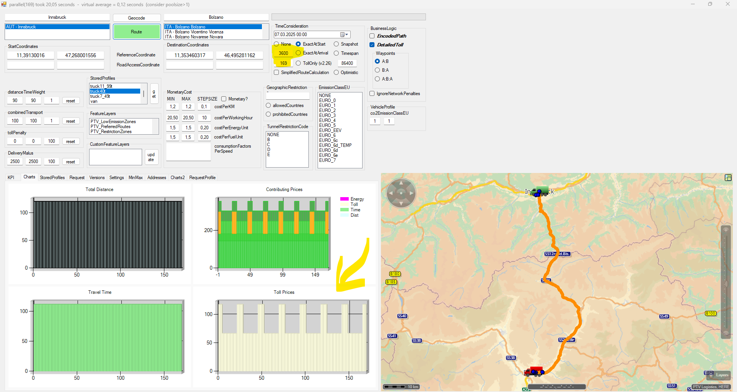
Task: Click the red truck destination marker
Action: point(534,371)
